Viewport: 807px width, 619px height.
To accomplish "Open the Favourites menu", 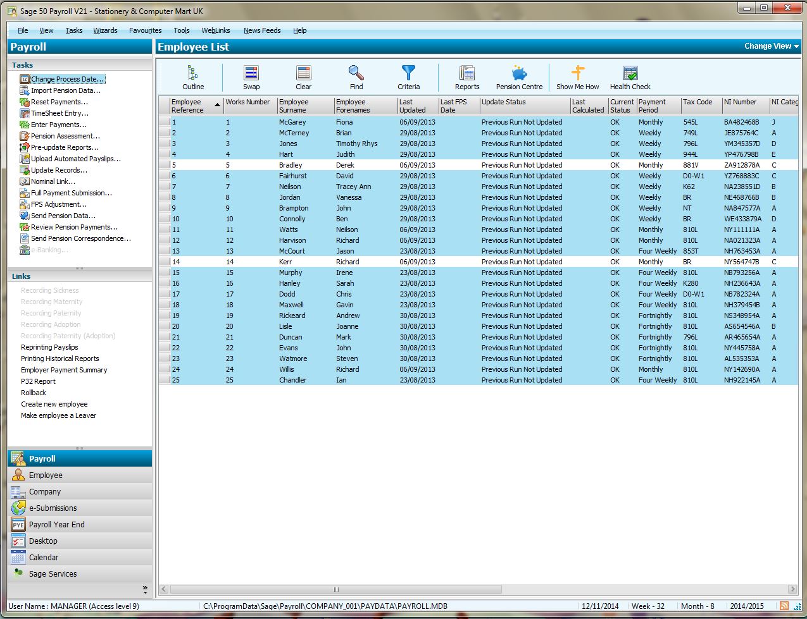I will tap(145, 30).
